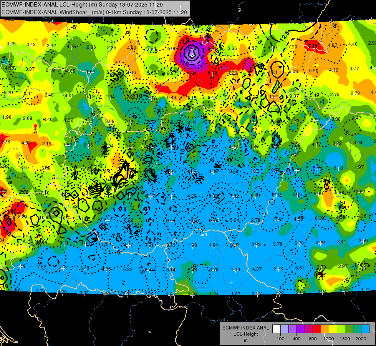Click map value 1.87
376x346 pixels.
pyautogui.click(x=236, y=294)
